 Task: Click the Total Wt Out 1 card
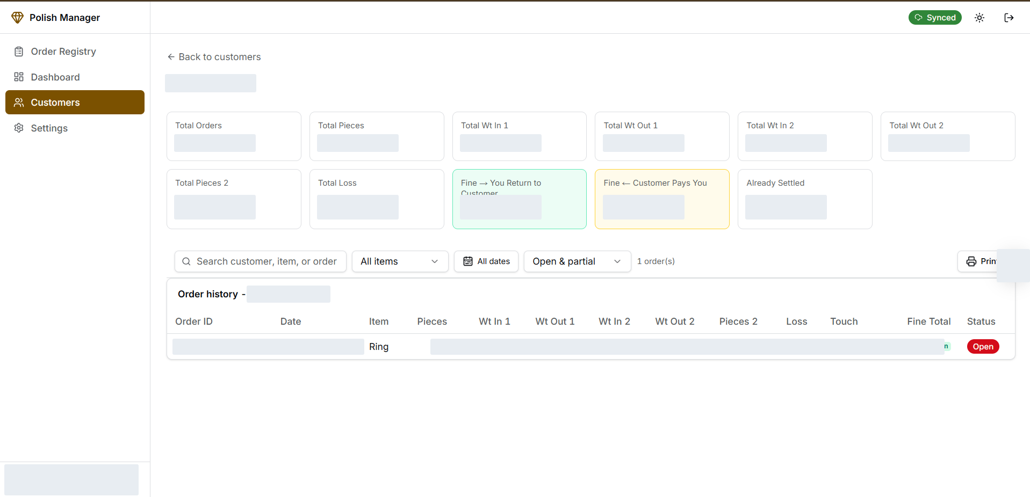(662, 136)
